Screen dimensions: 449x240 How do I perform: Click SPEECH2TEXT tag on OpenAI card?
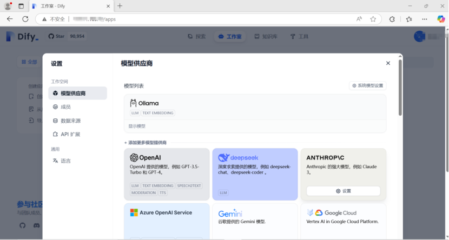click(189, 185)
